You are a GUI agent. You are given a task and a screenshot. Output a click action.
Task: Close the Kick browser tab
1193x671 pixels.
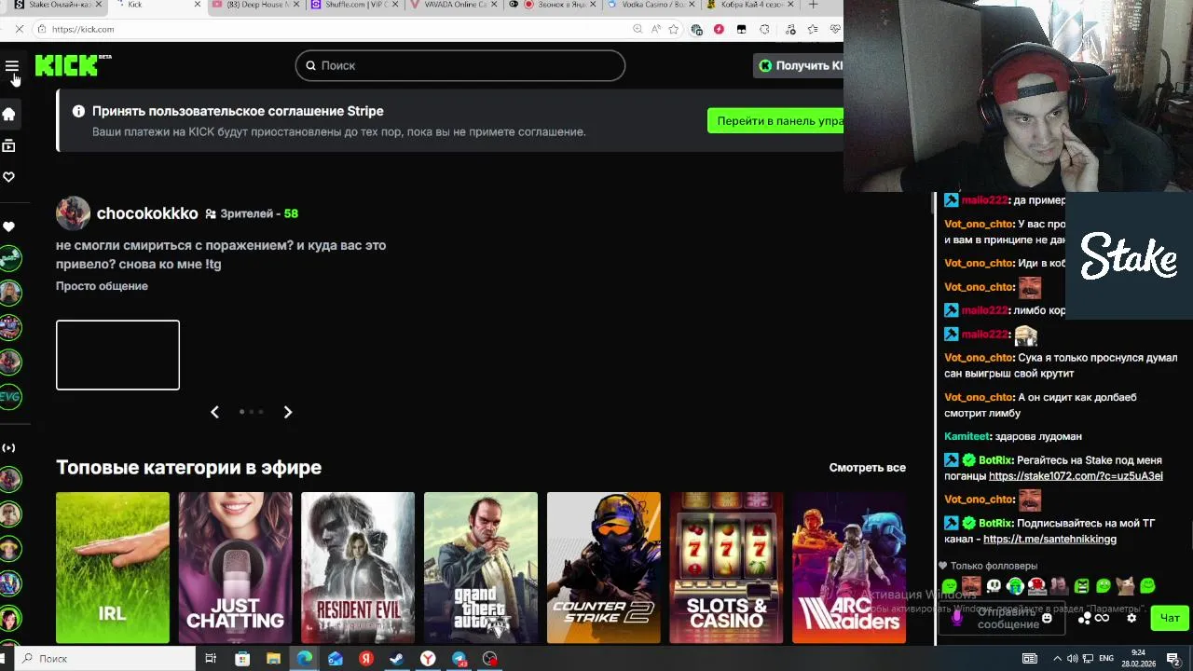pos(197,5)
